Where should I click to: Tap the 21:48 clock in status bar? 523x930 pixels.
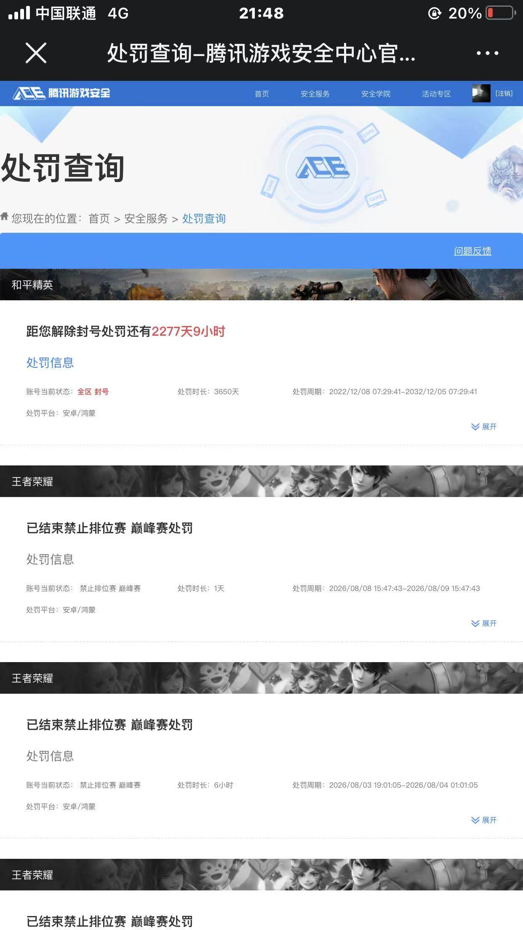[x=261, y=13]
